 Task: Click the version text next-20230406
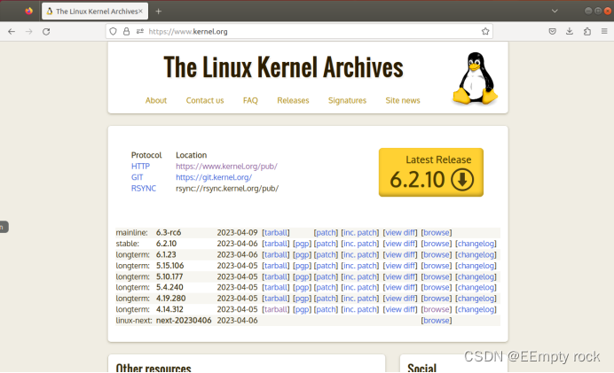(x=184, y=321)
